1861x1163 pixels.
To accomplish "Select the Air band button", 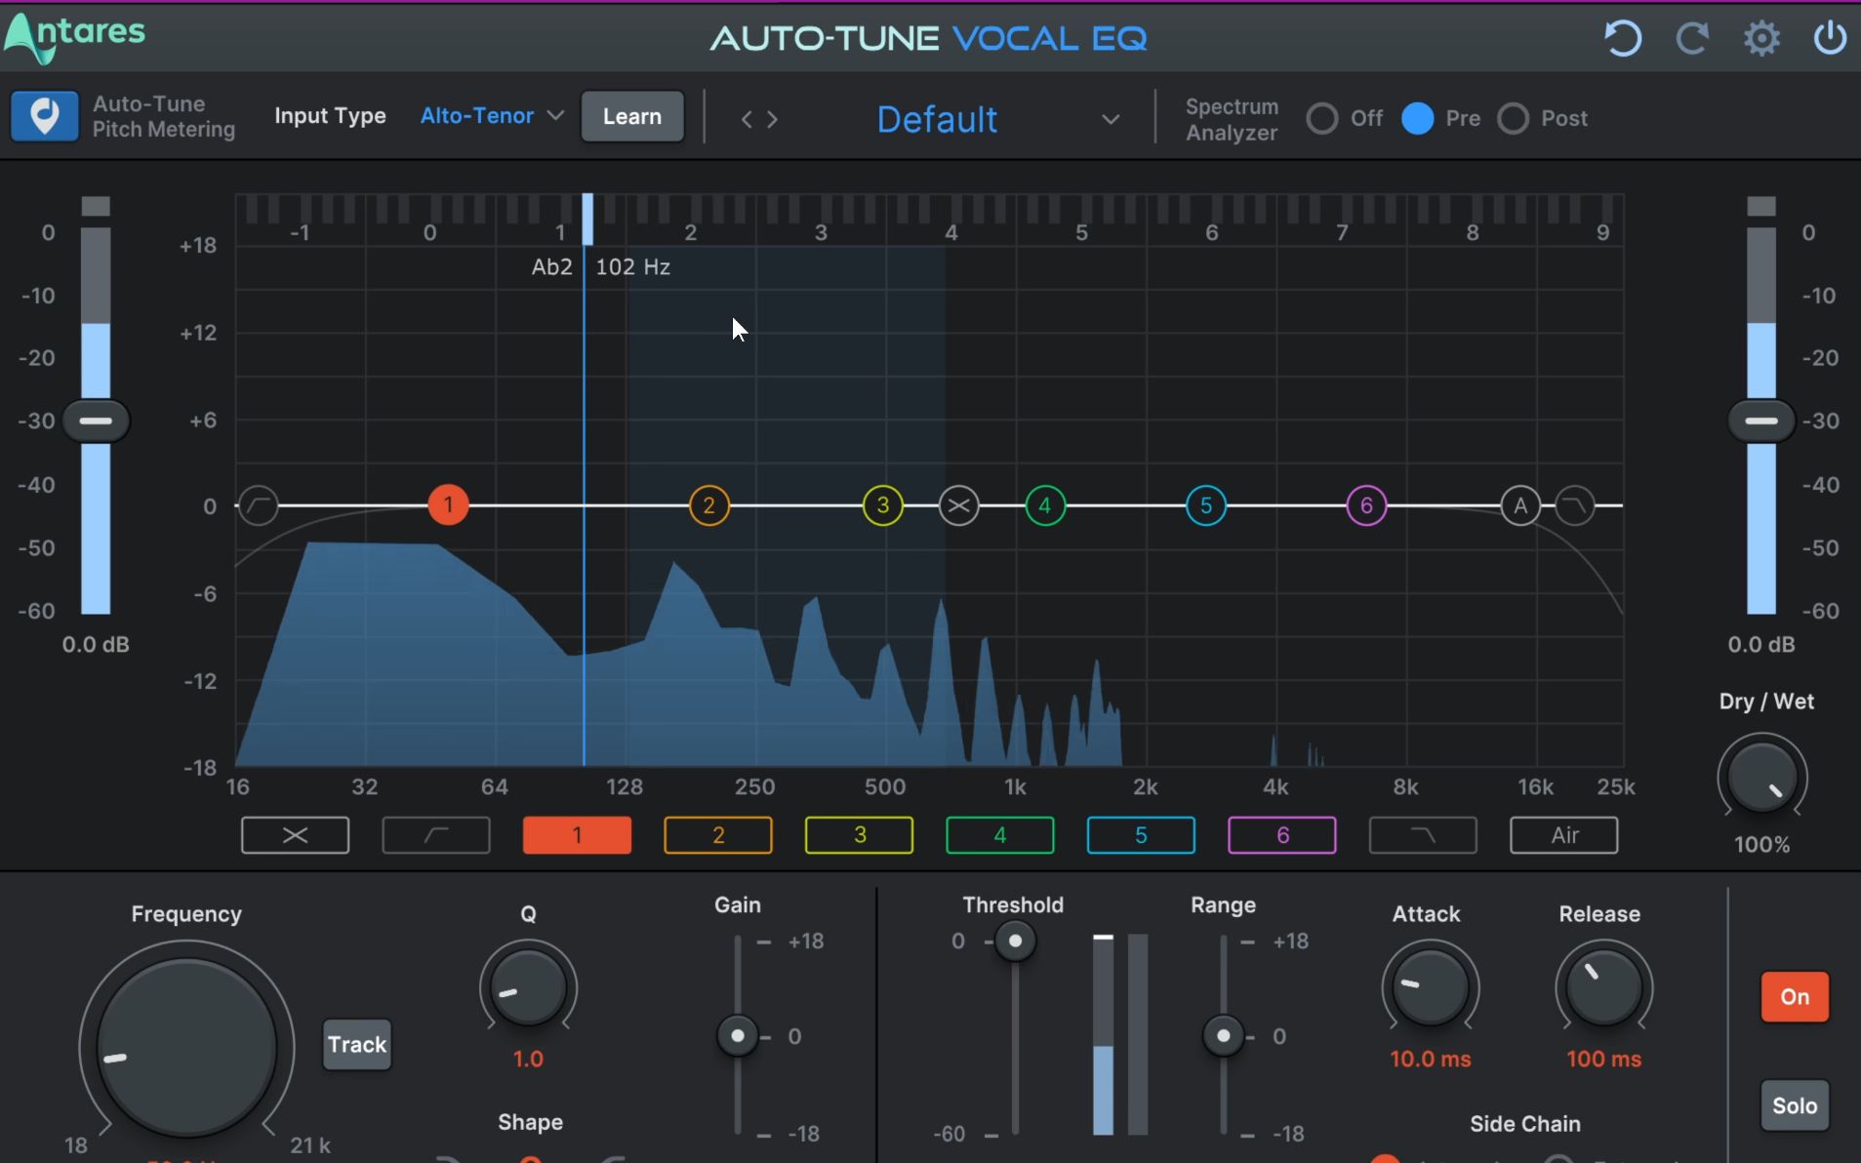I will coord(1564,835).
